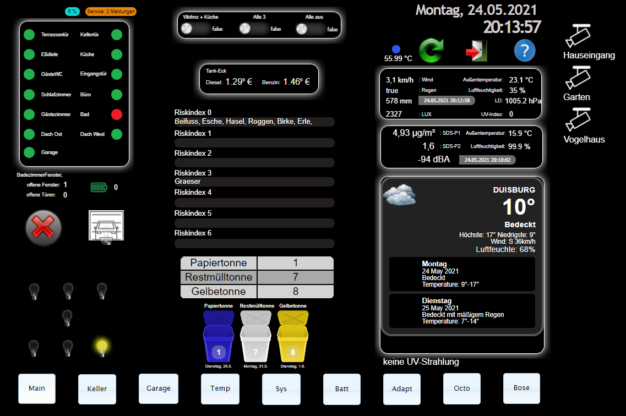Click the Dienstag forecast card
Screen dimensions: 626x416
(x=462, y=311)
